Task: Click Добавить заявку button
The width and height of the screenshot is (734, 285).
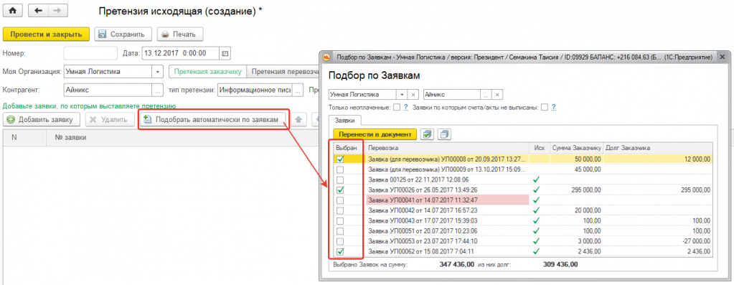Action: (41, 119)
